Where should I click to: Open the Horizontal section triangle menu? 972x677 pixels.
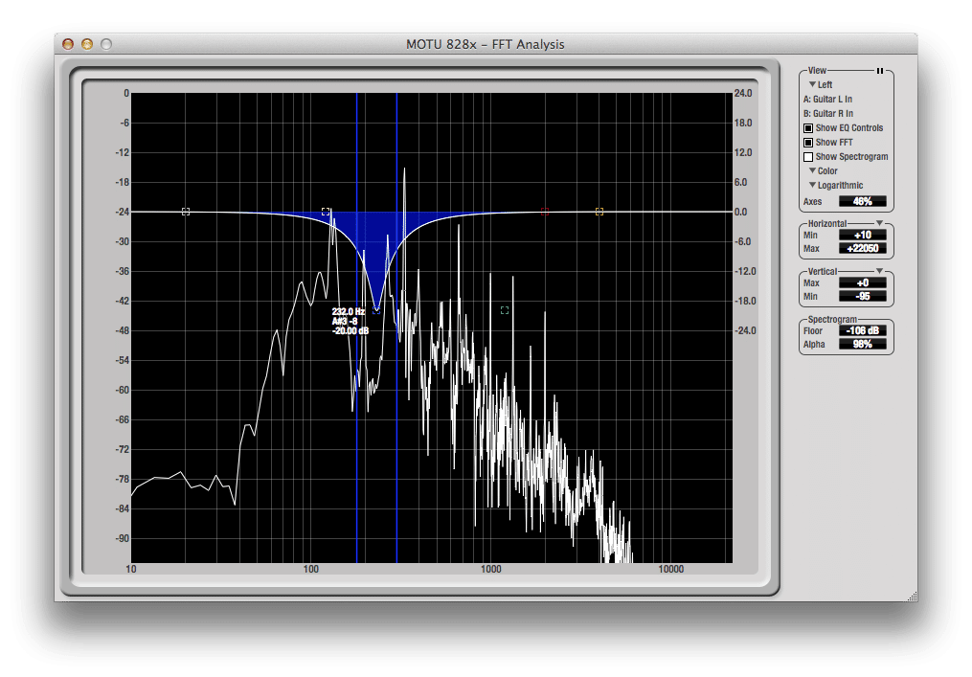pos(879,223)
